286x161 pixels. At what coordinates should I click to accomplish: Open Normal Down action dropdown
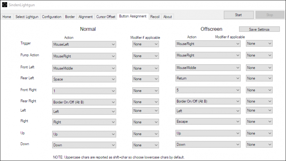(x=84, y=145)
